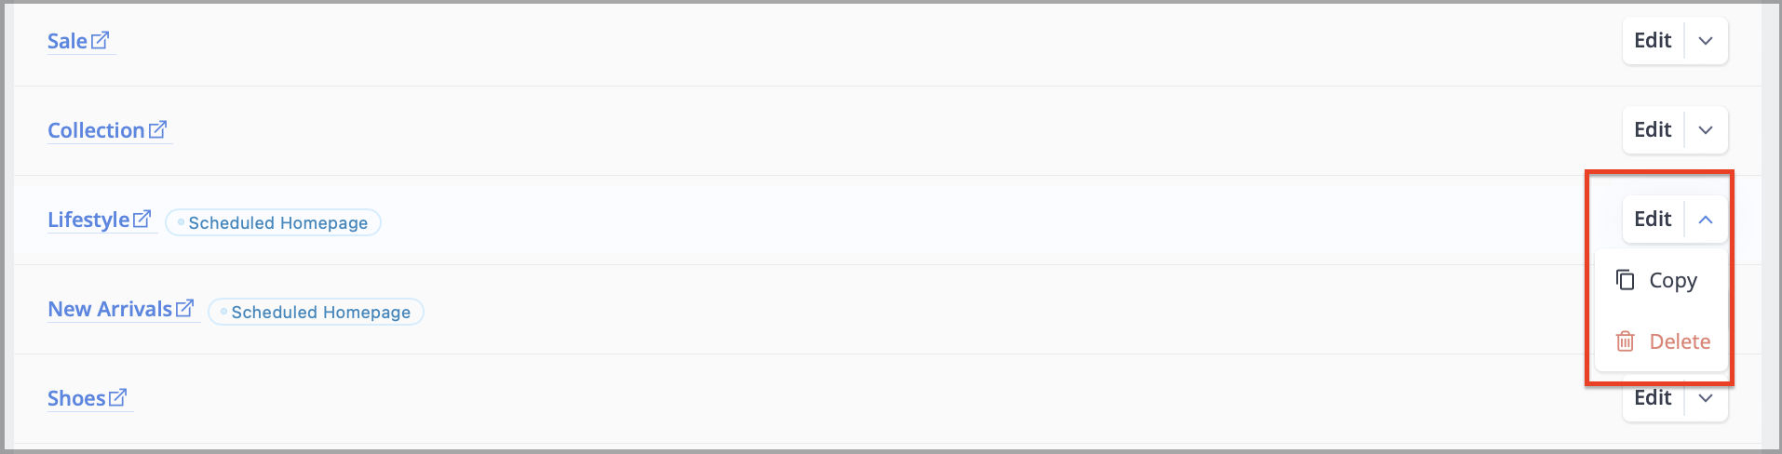Collapse the Lifestyle row dropdown chevron
1782x454 pixels.
coord(1706,220)
